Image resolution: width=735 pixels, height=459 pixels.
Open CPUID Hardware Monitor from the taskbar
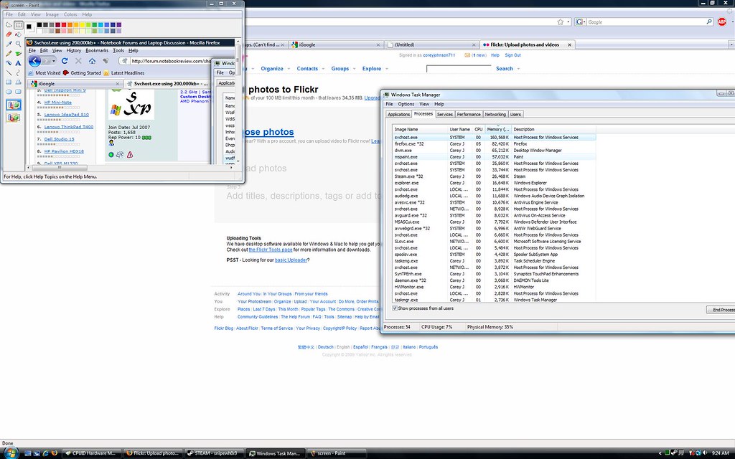click(92, 453)
